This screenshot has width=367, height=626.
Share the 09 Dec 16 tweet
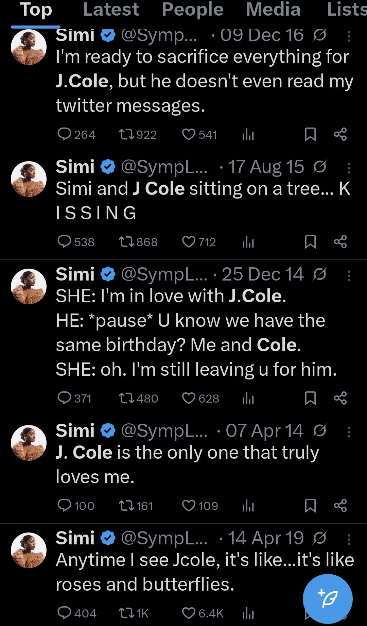[x=340, y=134]
